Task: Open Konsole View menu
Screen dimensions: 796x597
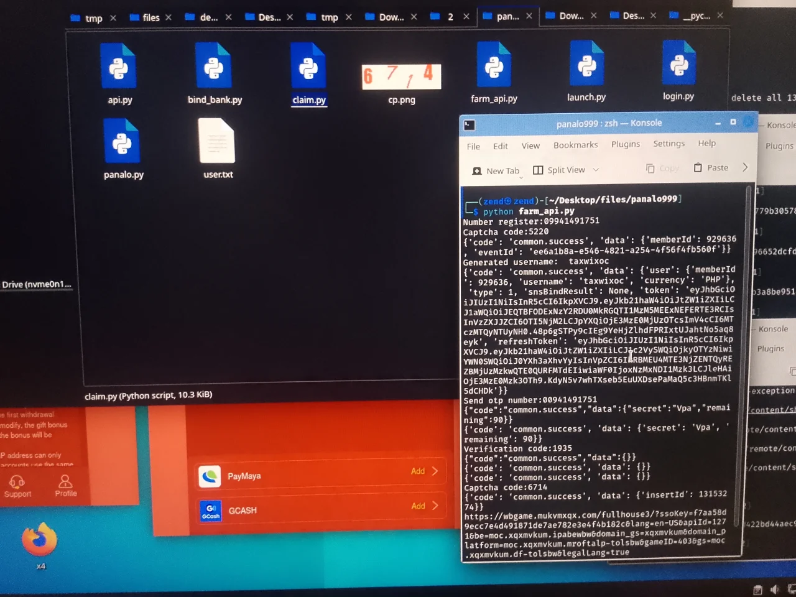Action: 530,146
